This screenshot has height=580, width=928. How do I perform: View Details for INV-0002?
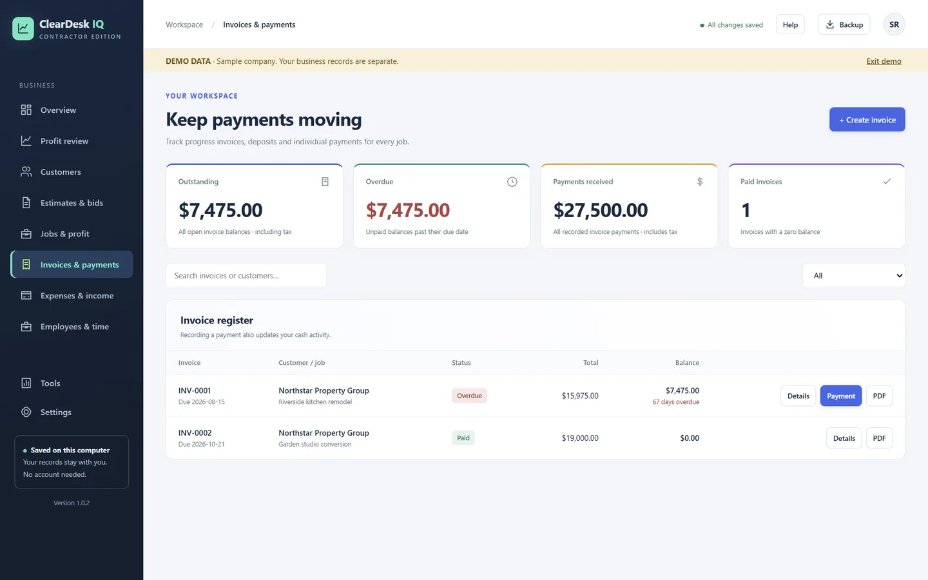pos(844,438)
